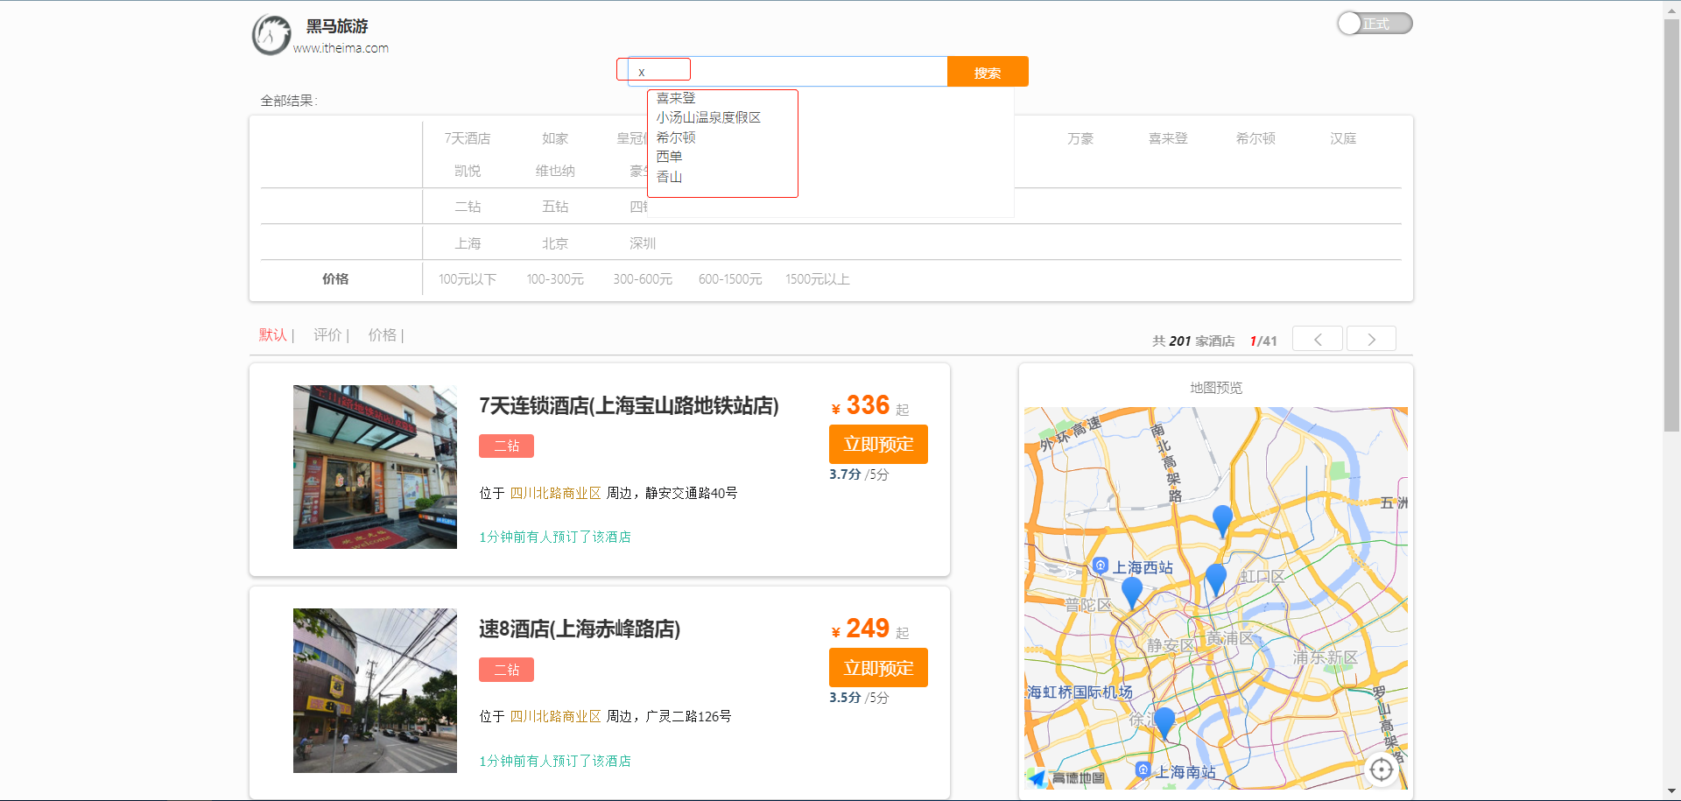Filter by 7天酒店 brand

coord(468,138)
